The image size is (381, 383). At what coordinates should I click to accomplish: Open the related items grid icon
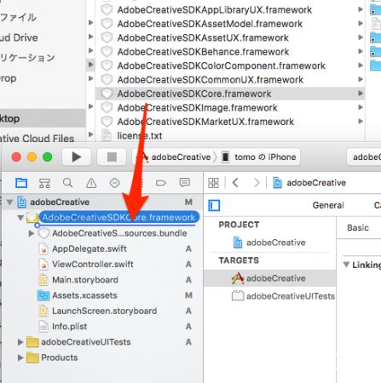213,183
